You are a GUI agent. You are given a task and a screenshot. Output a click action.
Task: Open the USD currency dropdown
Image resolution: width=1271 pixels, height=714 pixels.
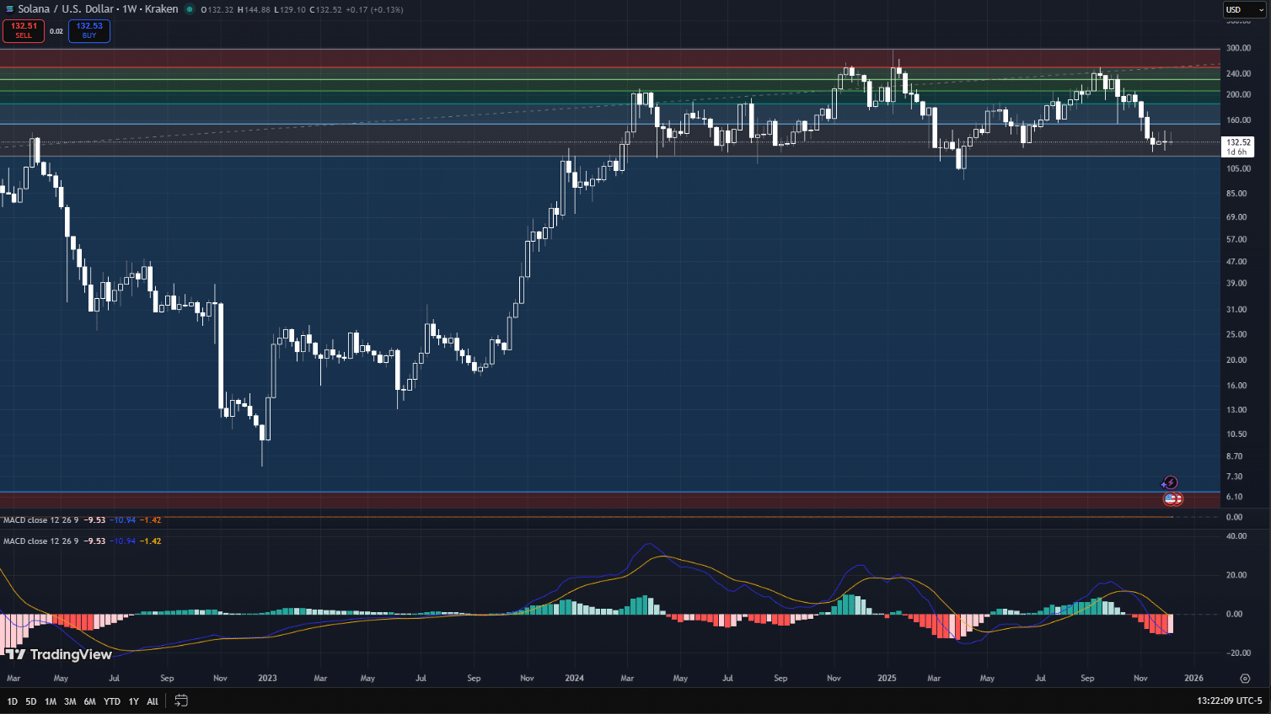(1244, 9)
